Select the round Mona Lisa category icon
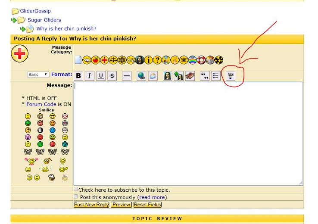 140,60
